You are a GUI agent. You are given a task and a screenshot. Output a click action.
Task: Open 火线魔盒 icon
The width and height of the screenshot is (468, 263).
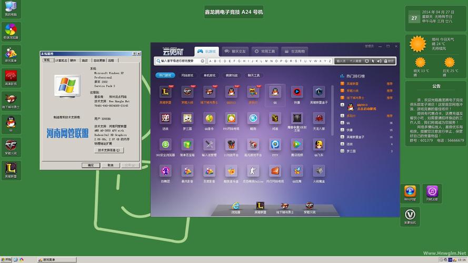click(319, 171)
